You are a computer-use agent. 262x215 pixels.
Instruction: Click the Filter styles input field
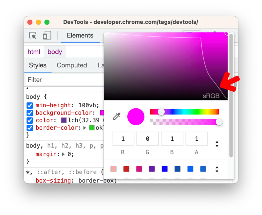pos(64,80)
